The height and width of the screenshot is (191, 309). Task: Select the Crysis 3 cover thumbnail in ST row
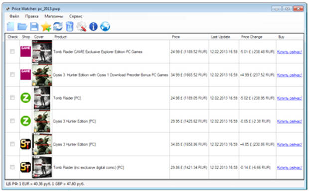42,144
